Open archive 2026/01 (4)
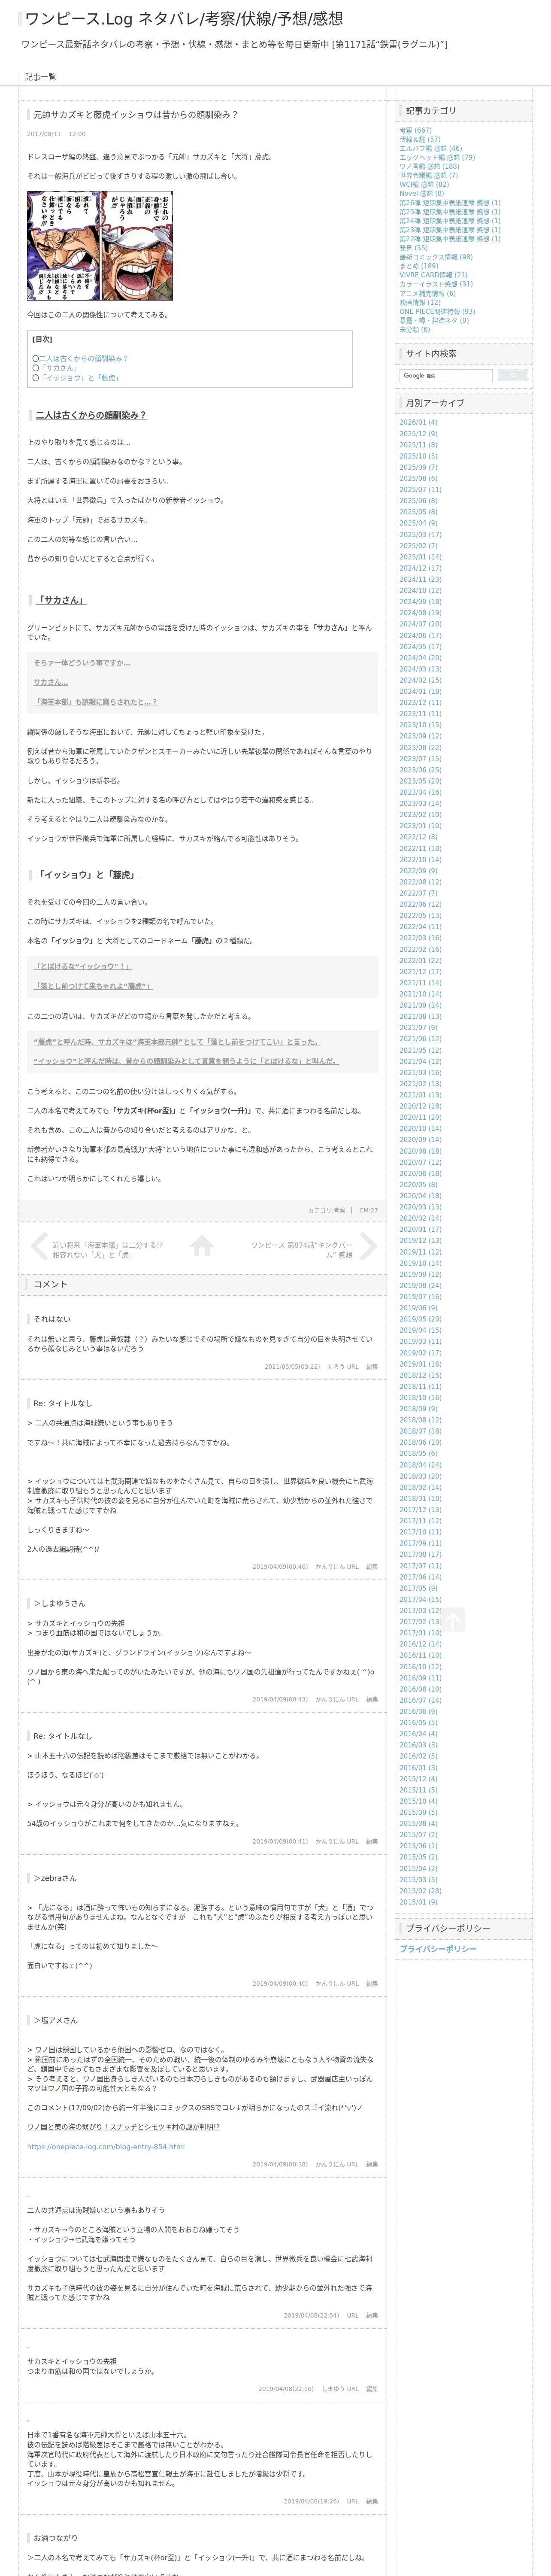Viewport: 551px width, 2576px height. click(418, 422)
